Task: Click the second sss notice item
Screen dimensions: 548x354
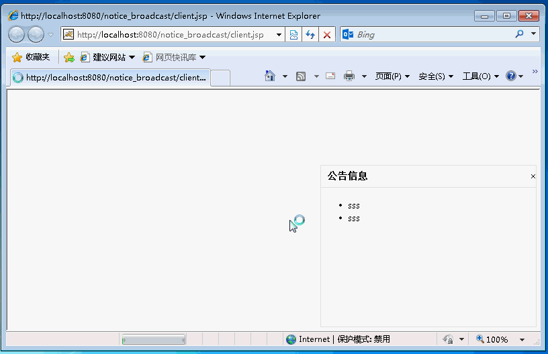Action: (x=354, y=219)
